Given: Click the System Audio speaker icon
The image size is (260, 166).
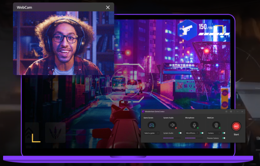Looking at the screenshot, I should click(173, 125).
